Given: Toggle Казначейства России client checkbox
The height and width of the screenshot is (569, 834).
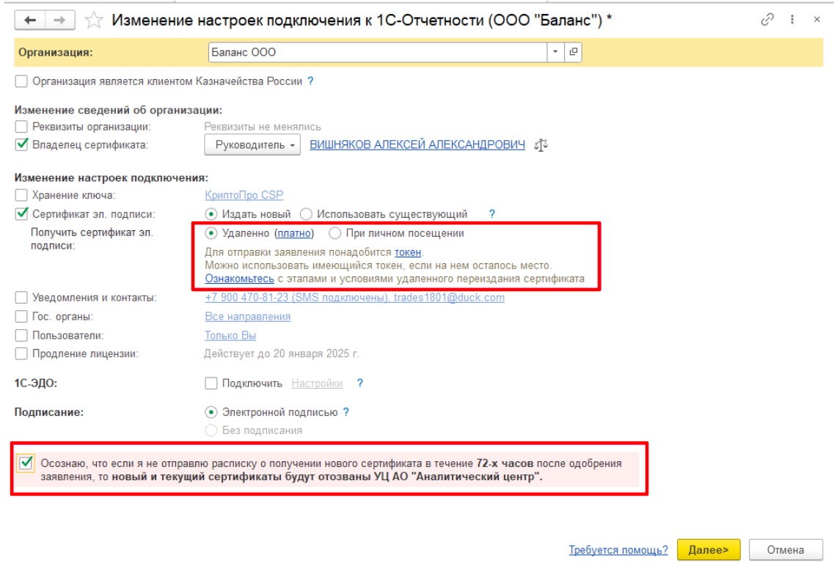Looking at the screenshot, I should click(21, 81).
